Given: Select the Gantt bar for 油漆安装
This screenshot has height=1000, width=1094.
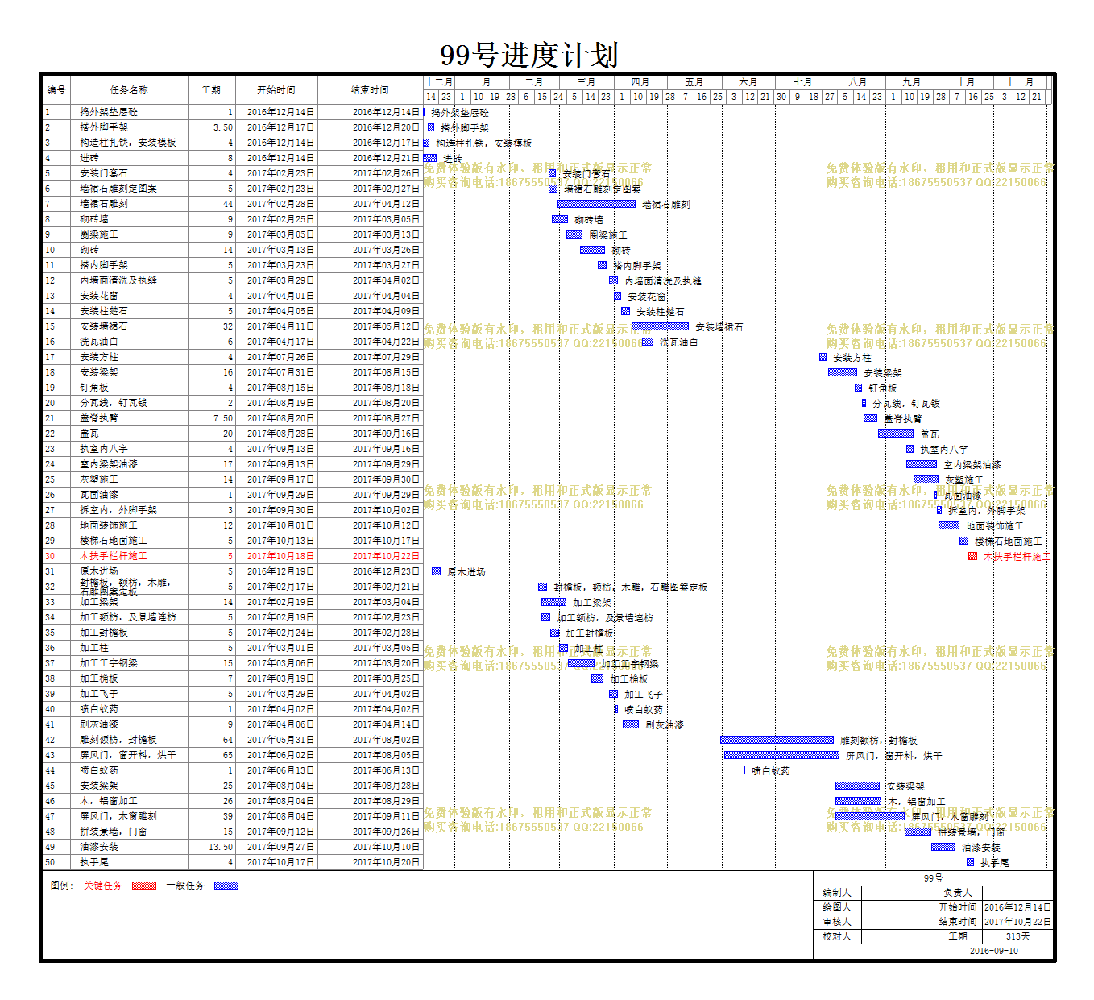Looking at the screenshot, I should pyautogui.click(x=943, y=847).
